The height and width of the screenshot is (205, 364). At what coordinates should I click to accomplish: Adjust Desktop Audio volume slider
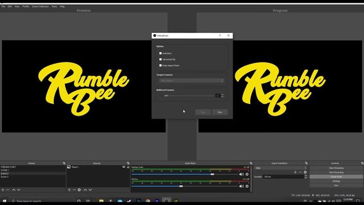pos(185,174)
